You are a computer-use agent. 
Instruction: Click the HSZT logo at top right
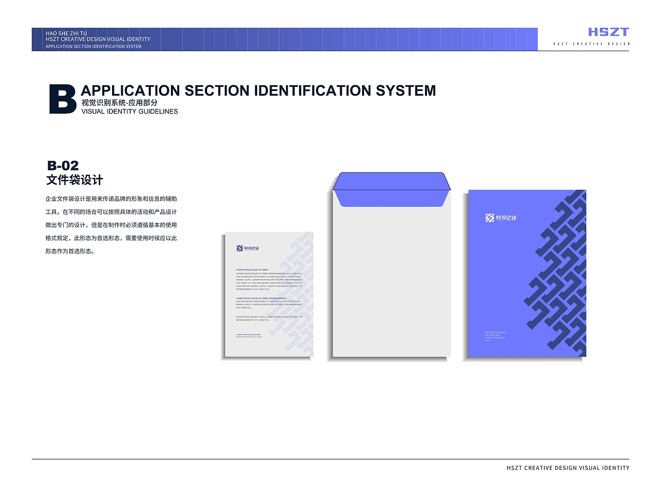(608, 32)
